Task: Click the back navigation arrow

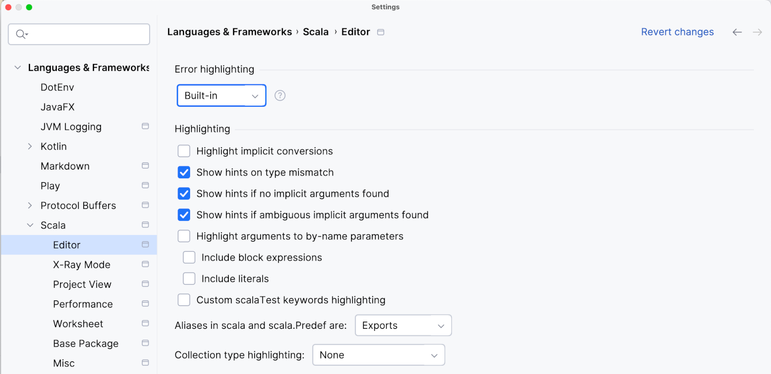Action: tap(737, 32)
